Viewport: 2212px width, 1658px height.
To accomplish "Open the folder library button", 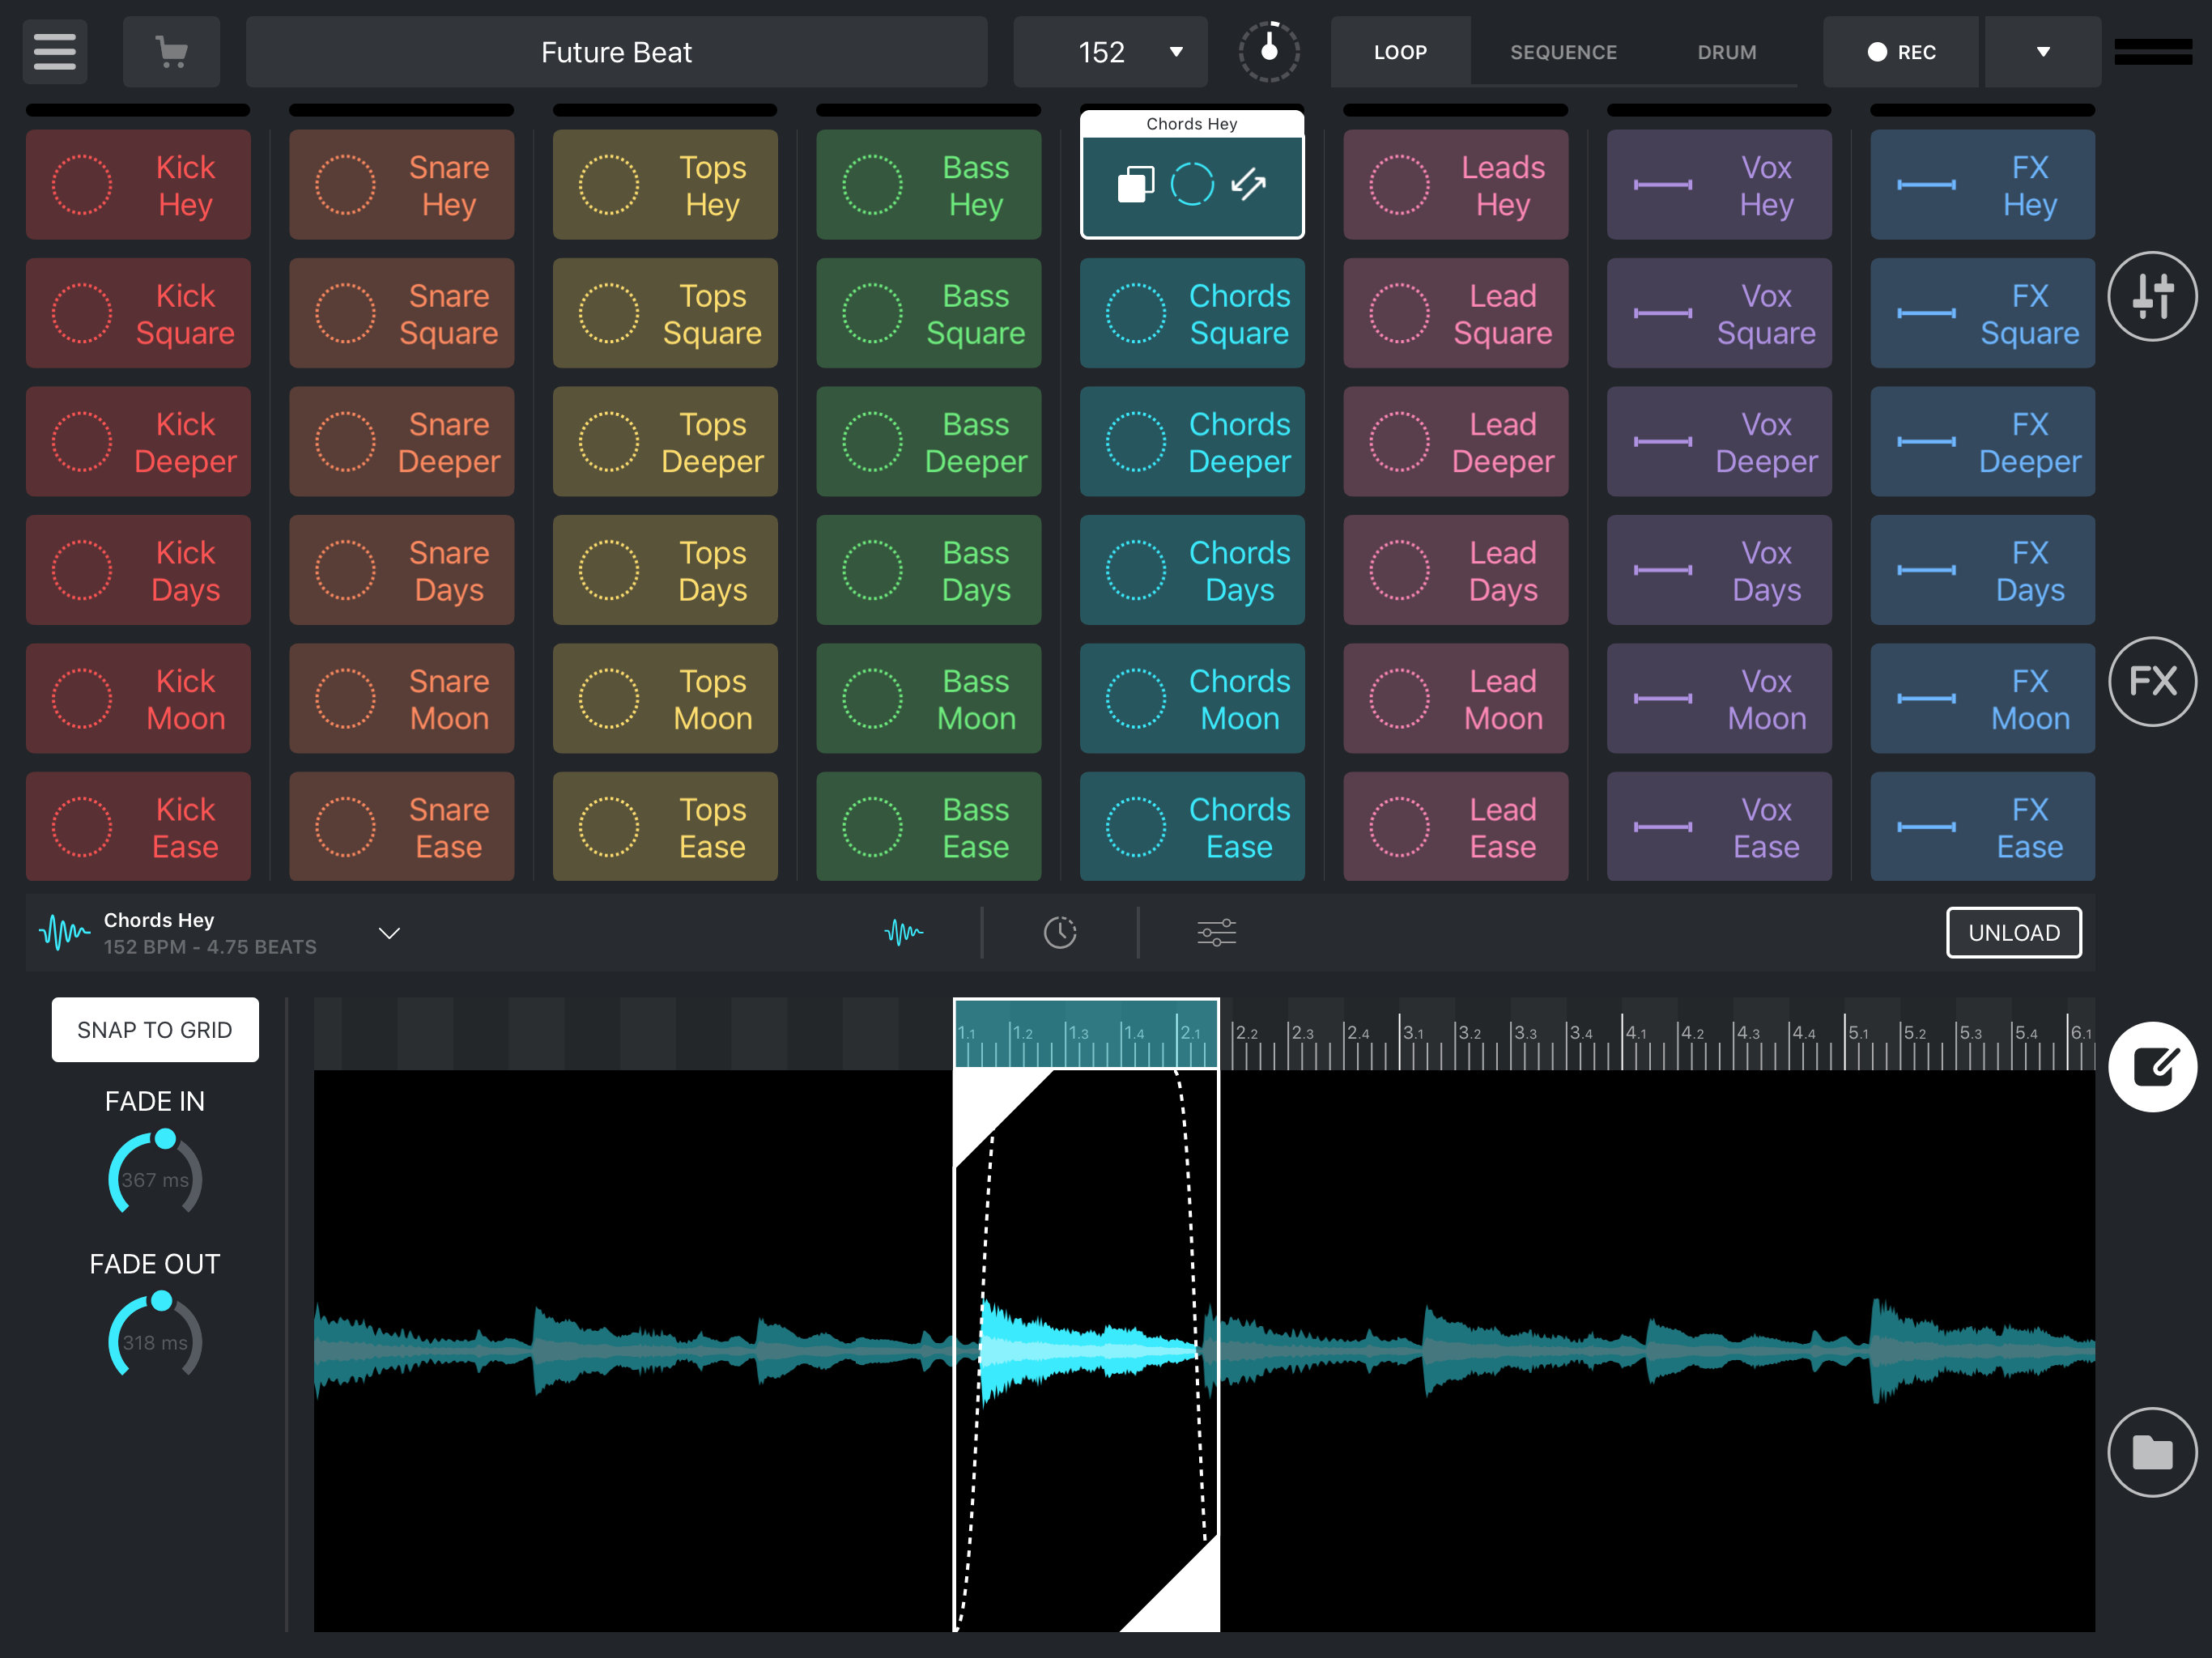I will pos(2151,1452).
